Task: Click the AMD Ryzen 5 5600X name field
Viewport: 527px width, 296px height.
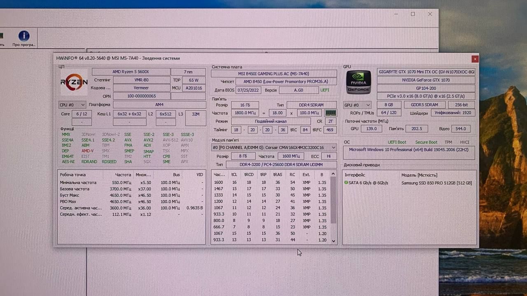Action: [131, 72]
